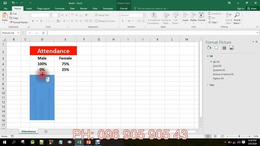Add a new sheet with plus icon

46,131
